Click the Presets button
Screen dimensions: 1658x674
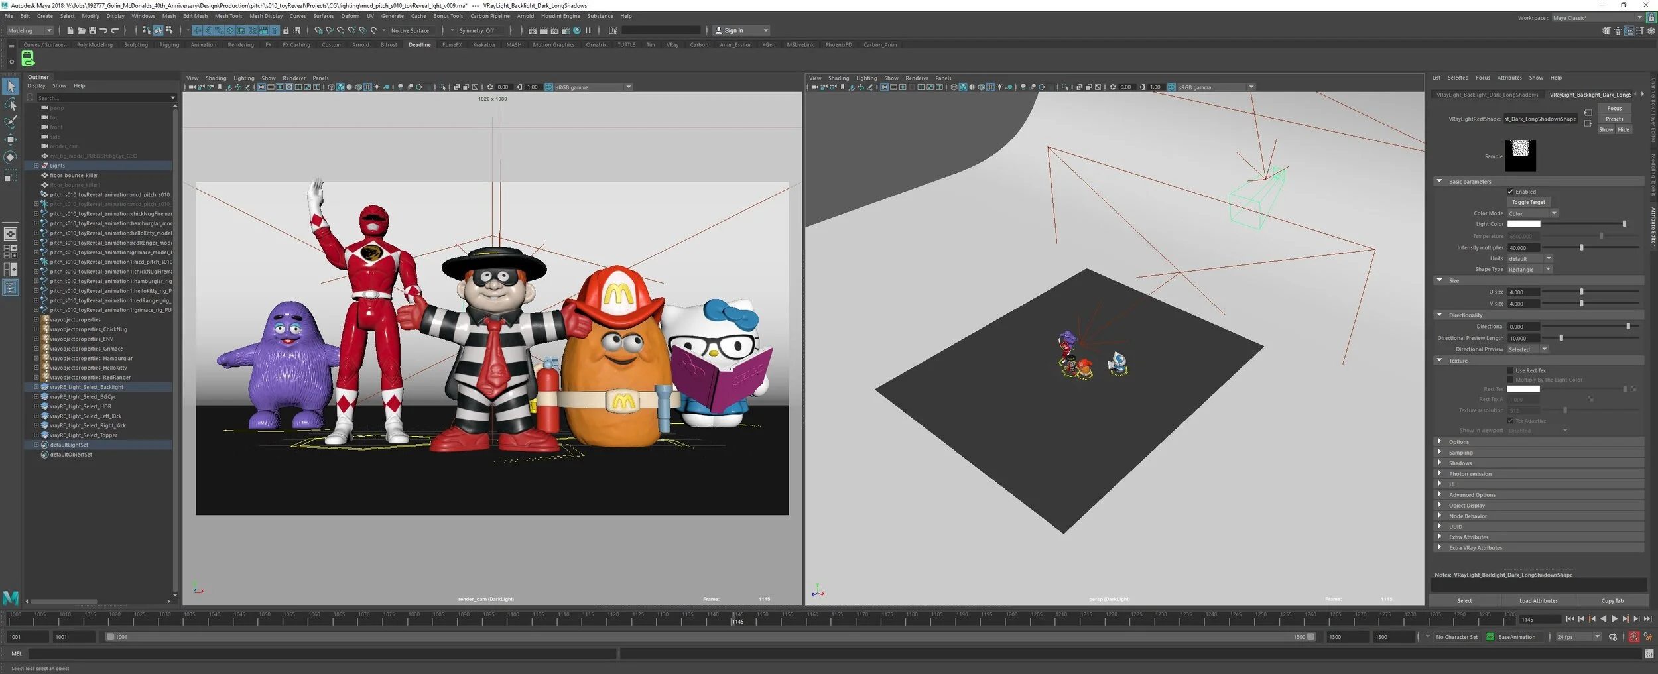pos(1614,119)
